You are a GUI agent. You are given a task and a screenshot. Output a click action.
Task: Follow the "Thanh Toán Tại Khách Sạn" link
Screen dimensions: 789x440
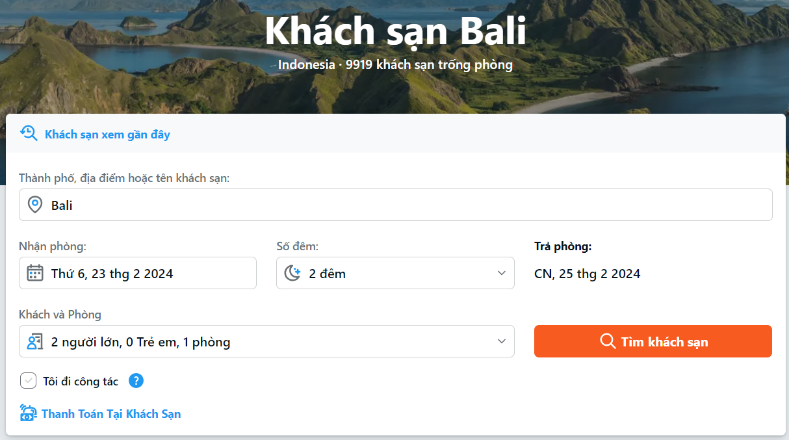111,414
